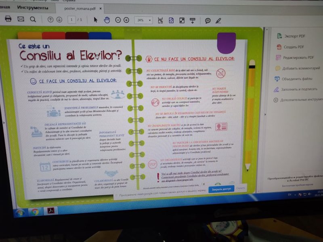
Task: Collapse the right tools pane arrow
Action: (x=265, y=115)
